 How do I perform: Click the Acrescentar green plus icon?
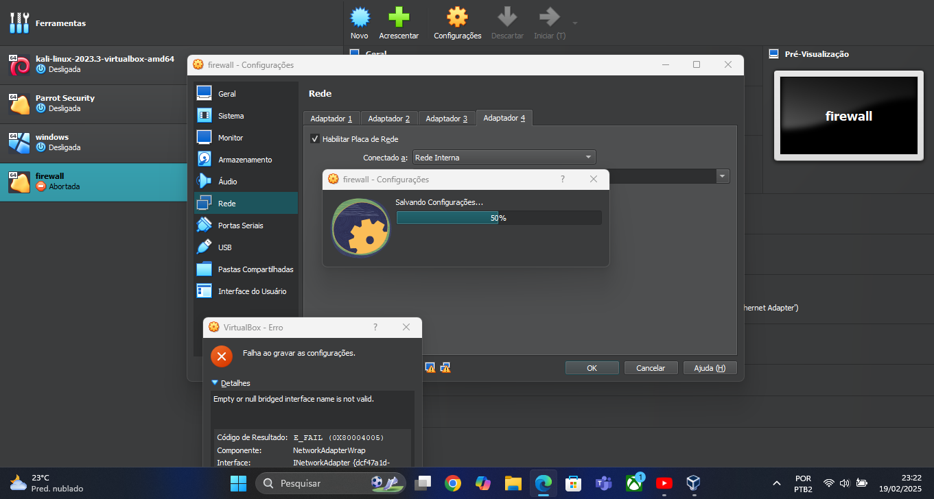pyautogui.click(x=399, y=18)
